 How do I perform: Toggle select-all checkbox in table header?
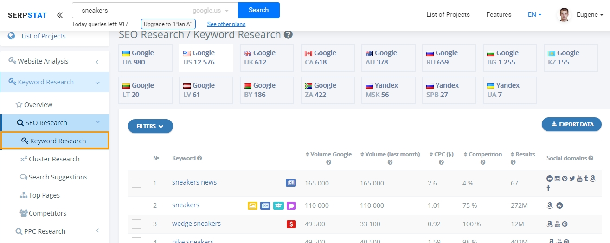136,159
